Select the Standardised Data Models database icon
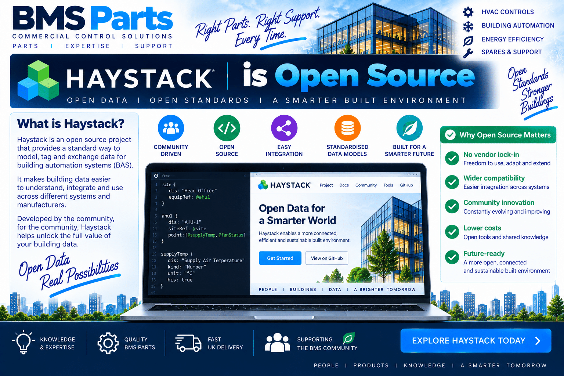Viewport: 564px width, 376px height. coord(347,128)
